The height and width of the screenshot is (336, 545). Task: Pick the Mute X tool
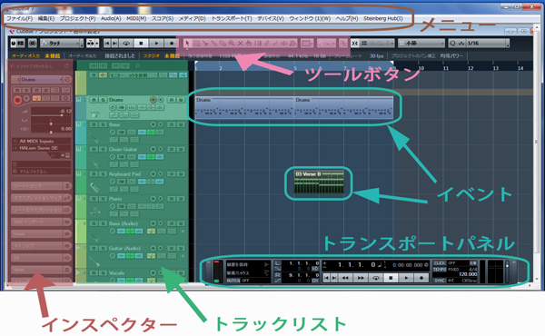click(x=240, y=43)
